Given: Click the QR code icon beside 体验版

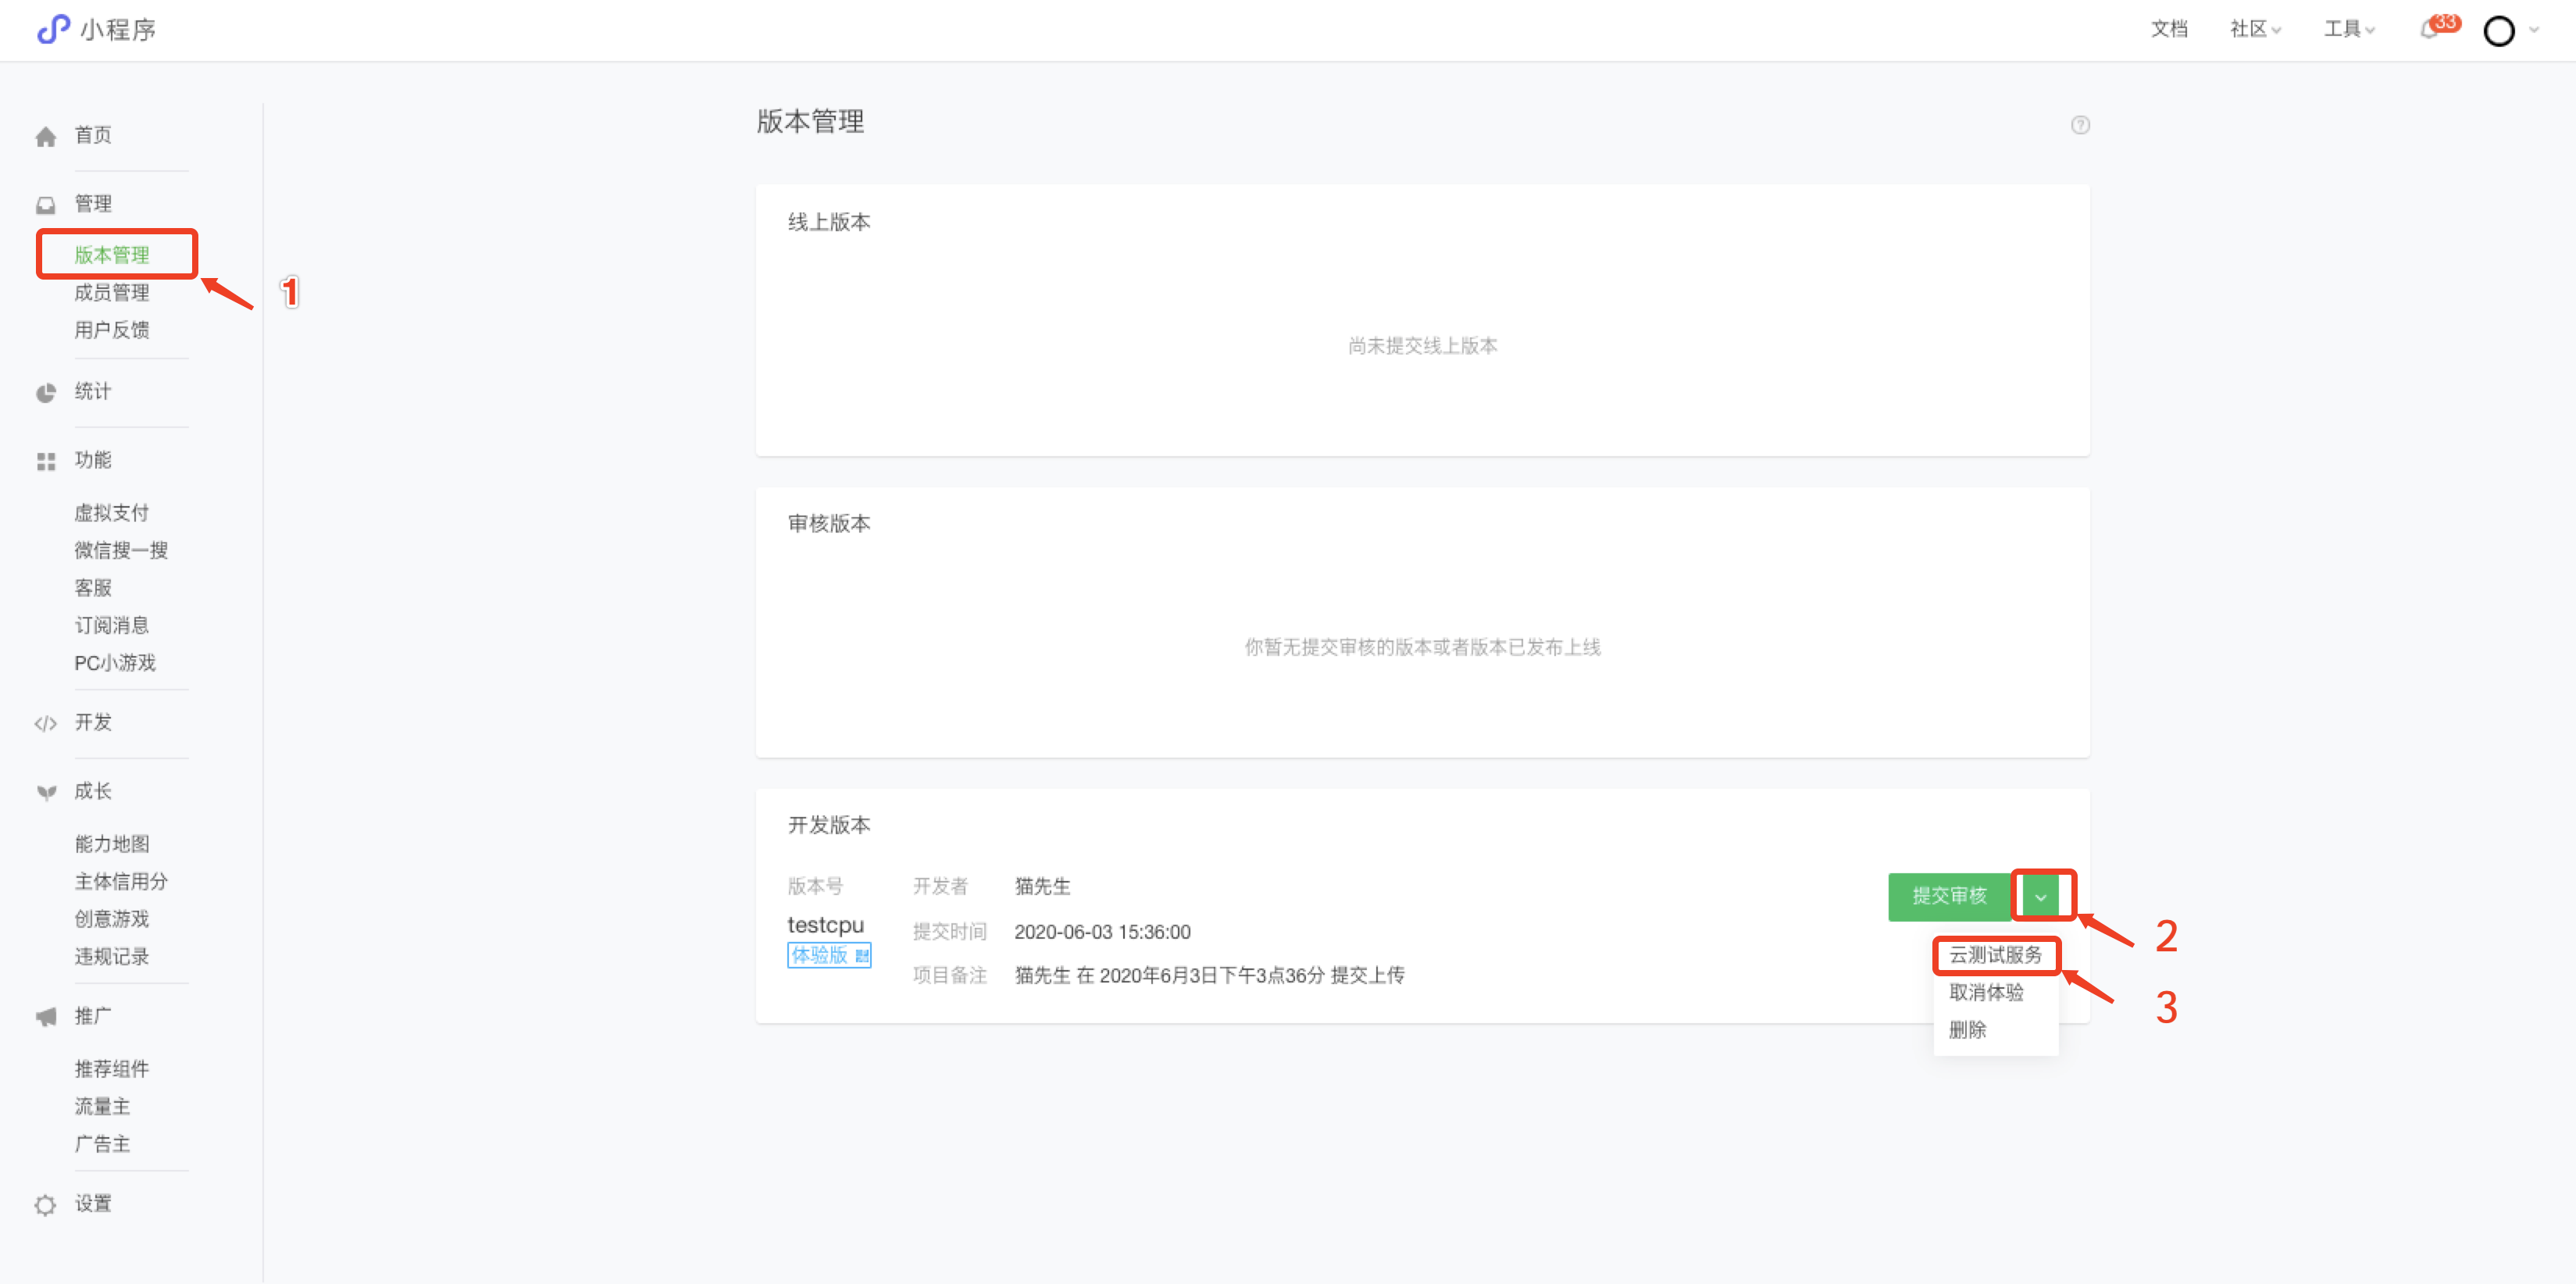Looking at the screenshot, I should point(862,956).
